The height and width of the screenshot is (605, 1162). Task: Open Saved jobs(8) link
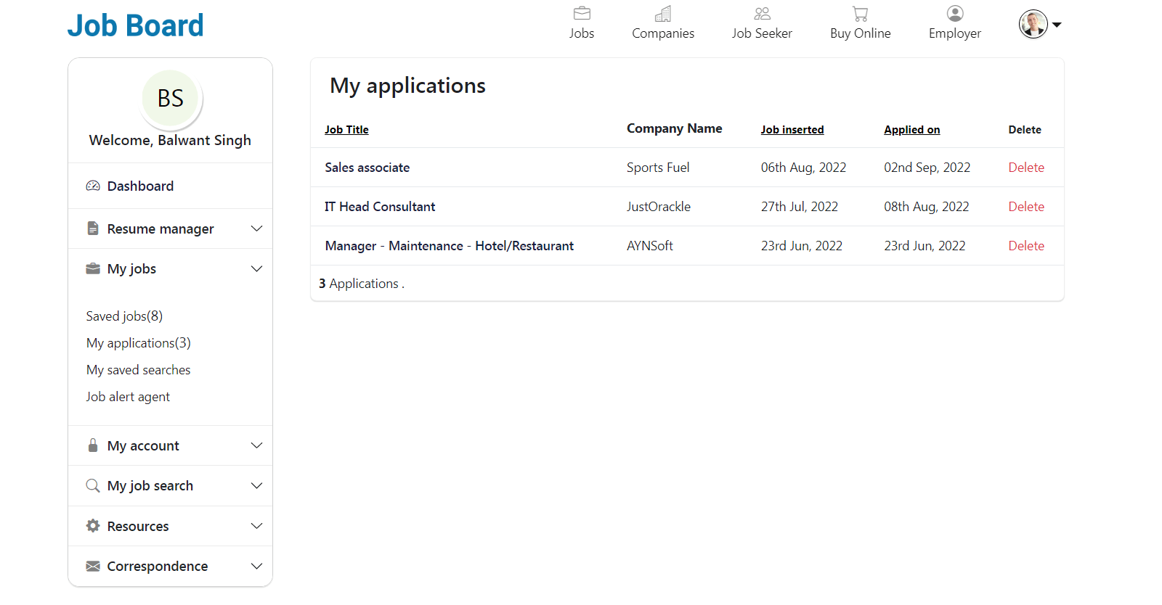[124, 316]
